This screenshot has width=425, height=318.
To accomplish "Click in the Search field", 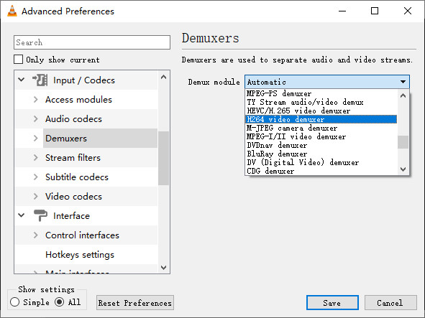I will coord(92,42).
